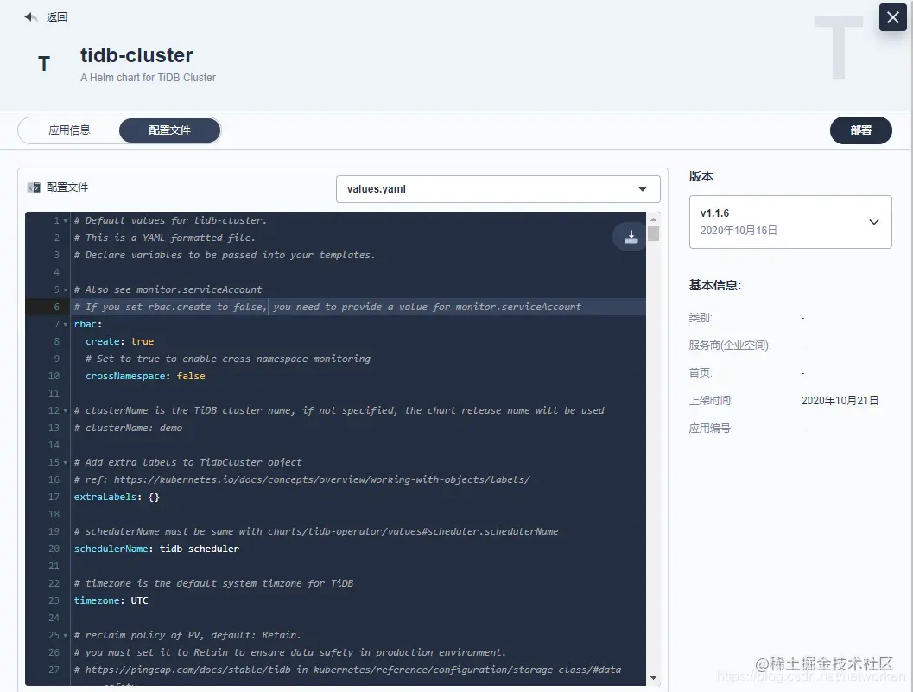This screenshot has width=913, height=692.
Task: Click the 配置文件 code icon
Action: 34,187
